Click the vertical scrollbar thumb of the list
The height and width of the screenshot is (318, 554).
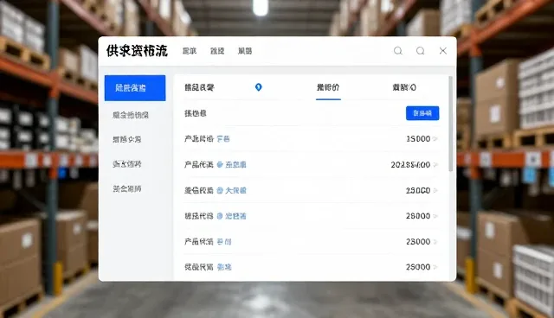[450, 124]
